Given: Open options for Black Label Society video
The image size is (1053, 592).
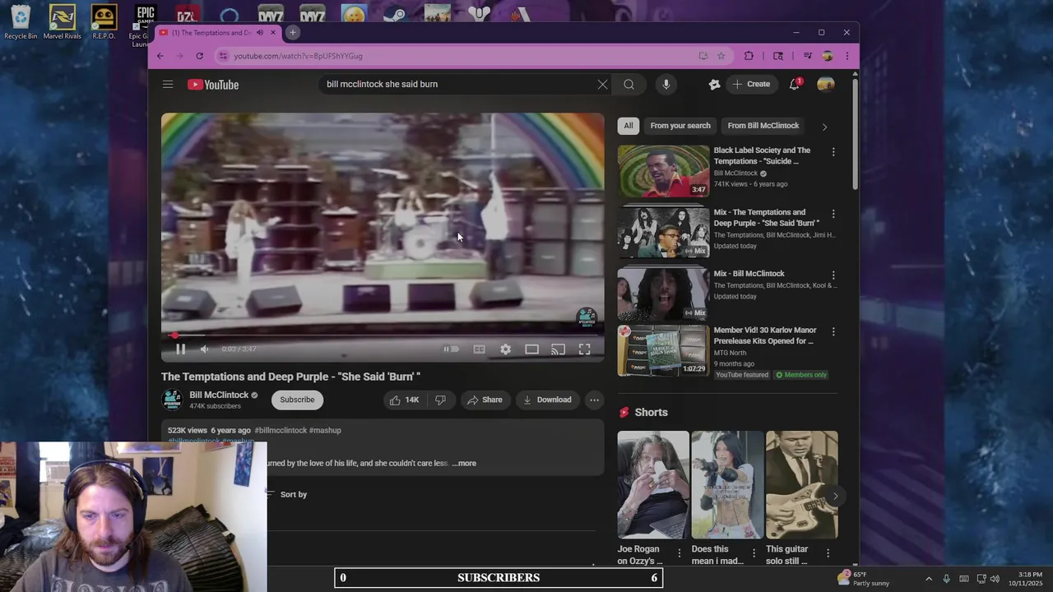Looking at the screenshot, I should (833, 152).
